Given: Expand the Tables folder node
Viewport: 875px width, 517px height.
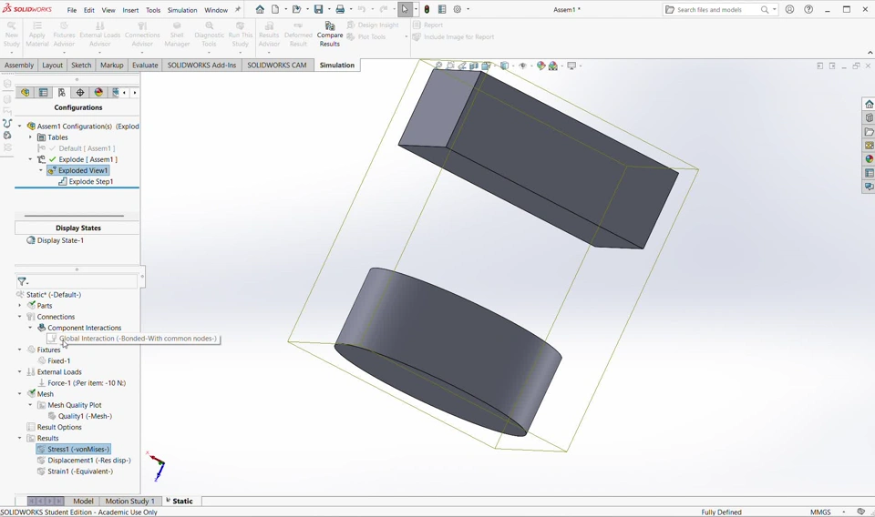Looking at the screenshot, I should coord(30,137).
